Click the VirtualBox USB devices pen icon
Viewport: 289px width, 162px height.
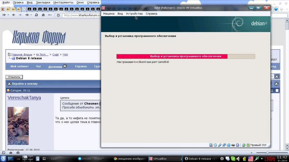(x=220, y=145)
